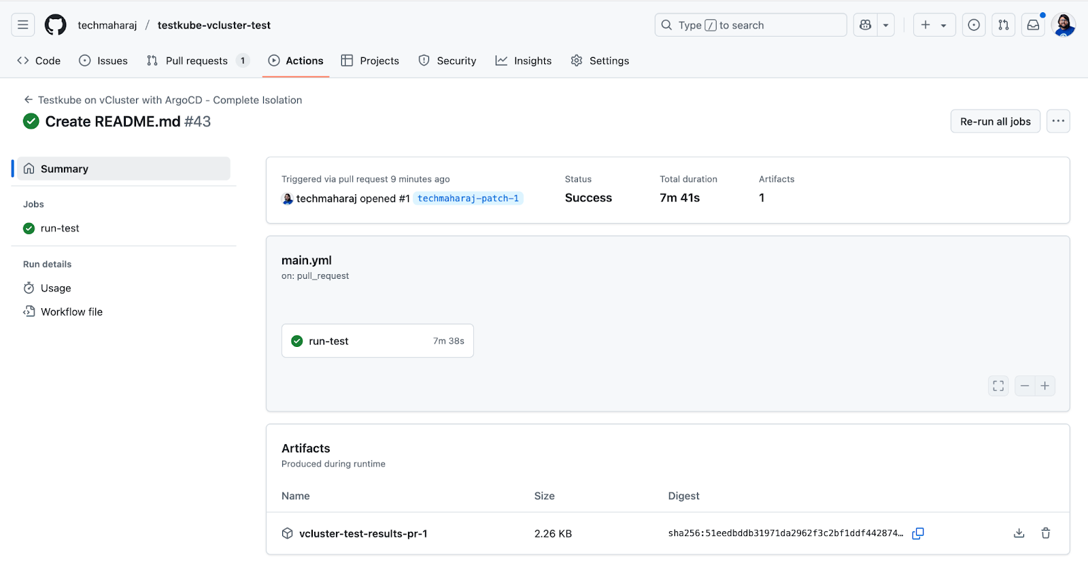Select the Actions tab

tap(296, 61)
